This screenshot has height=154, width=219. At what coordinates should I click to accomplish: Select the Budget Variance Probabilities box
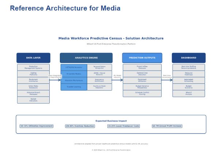coord(142,87)
